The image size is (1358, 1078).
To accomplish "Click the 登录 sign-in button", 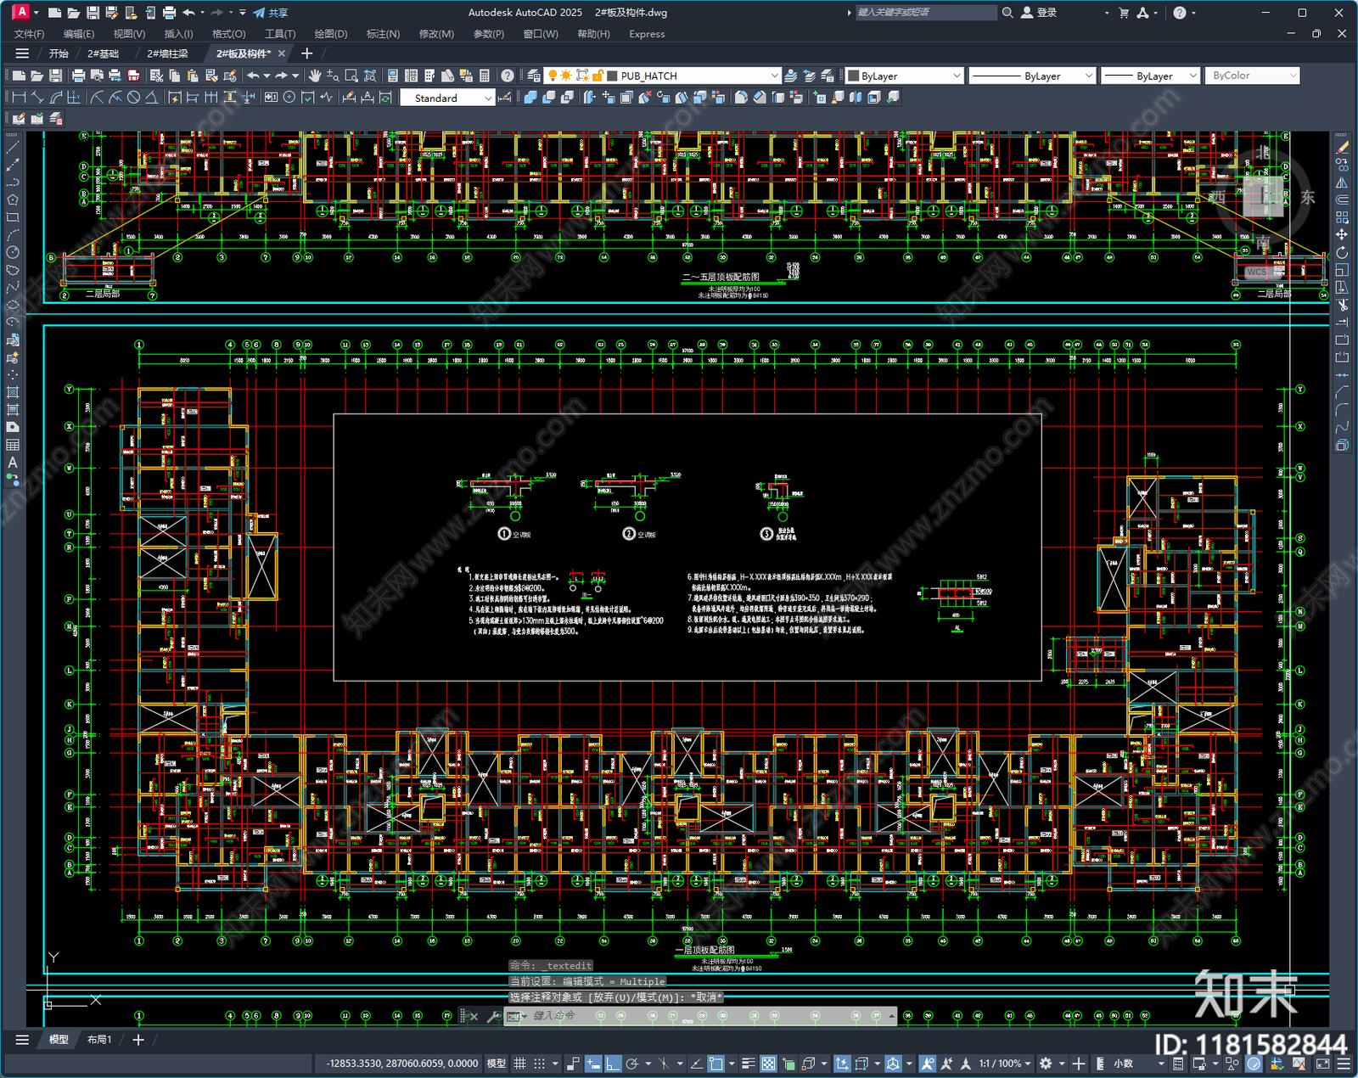I will [x=1039, y=13].
